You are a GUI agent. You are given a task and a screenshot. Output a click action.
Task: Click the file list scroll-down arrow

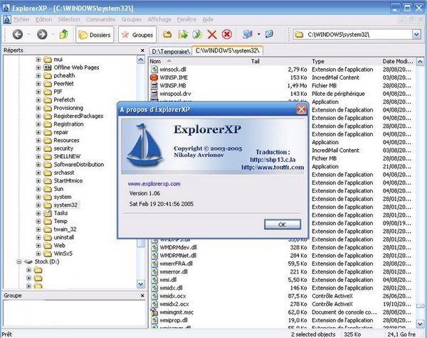420,324
